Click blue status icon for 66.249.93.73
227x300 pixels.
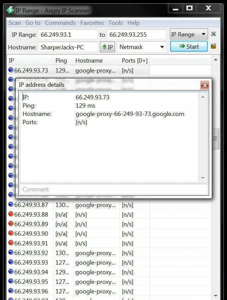click(x=11, y=70)
